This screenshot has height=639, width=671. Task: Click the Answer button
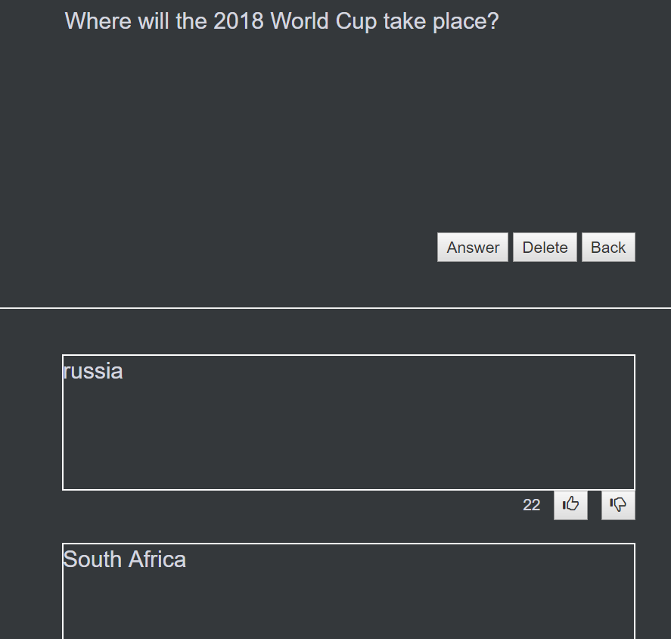click(473, 247)
